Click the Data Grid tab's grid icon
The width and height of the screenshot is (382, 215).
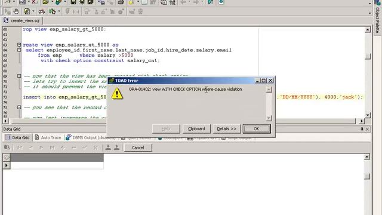pyautogui.click(x=8, y=137)
